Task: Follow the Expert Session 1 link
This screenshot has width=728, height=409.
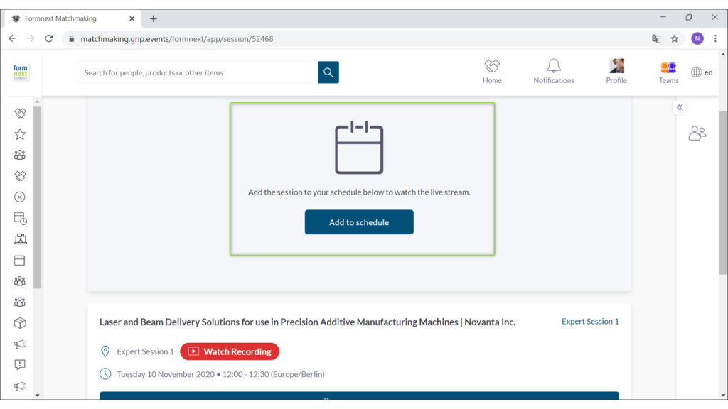Action: coord(590,322)
